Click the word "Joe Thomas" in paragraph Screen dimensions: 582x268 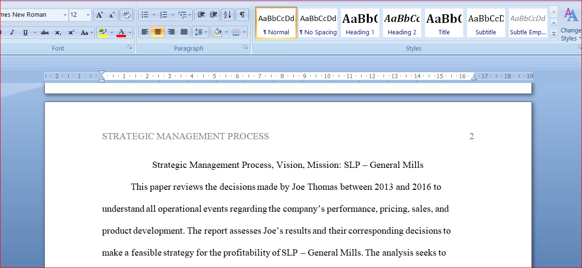click(315, 187)
